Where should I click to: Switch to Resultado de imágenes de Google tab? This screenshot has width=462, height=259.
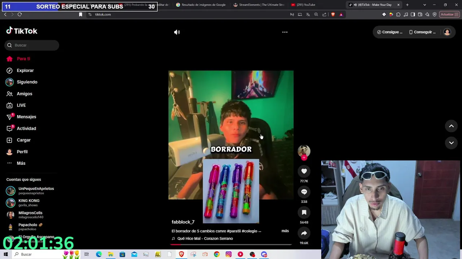click(201, 5)
